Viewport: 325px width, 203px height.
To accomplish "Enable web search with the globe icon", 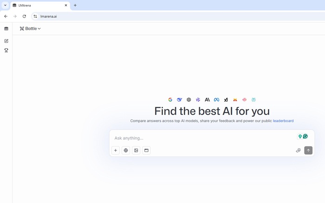I will (126, 151).
